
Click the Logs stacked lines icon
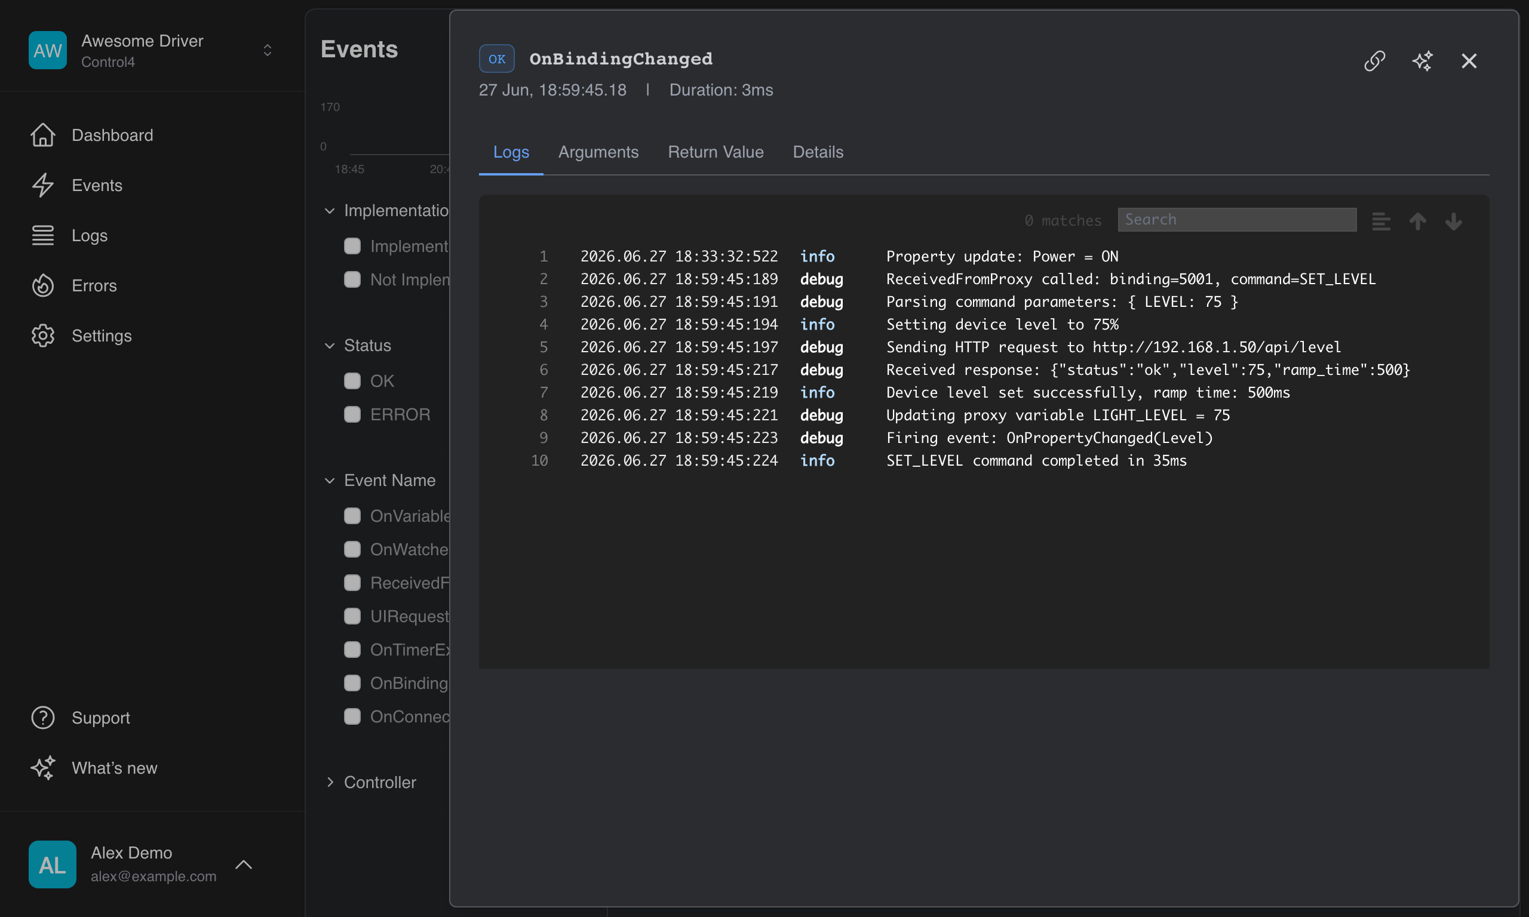tap(42, 235)
